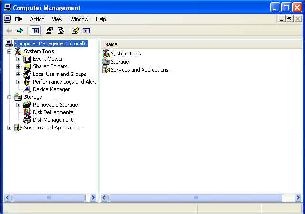Click right arrow of tree pane scrollbar
This screenshot has width=305, height=214.
[93, 198]
